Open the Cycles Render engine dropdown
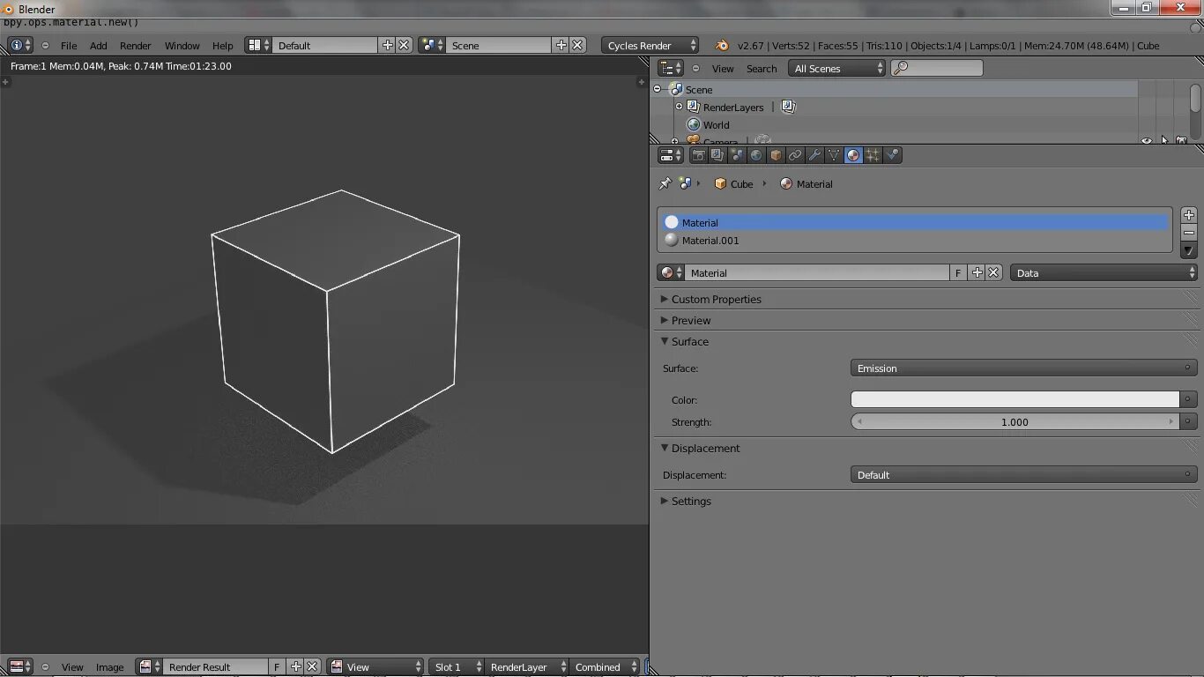The image size is (1204, 677). (x=650, y=45)
